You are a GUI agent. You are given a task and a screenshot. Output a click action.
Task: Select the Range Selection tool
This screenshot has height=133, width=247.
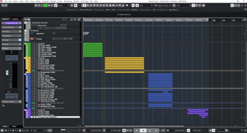tap(88, 5)
